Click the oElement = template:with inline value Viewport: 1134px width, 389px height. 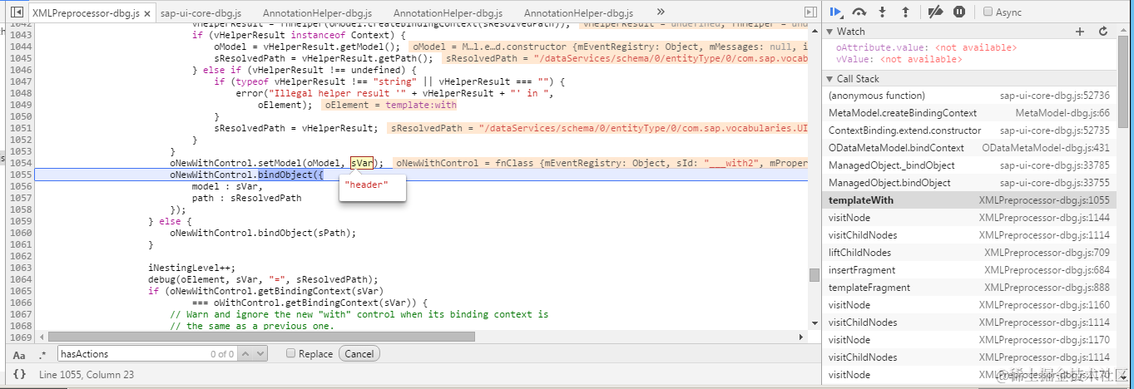pyautogui.click(x=389, y=106)
